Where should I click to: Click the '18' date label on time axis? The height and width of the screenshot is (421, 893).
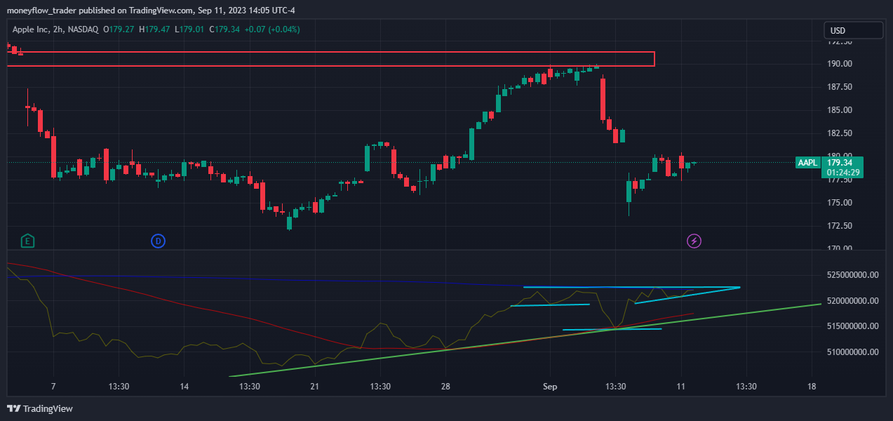tap(812, 387)
